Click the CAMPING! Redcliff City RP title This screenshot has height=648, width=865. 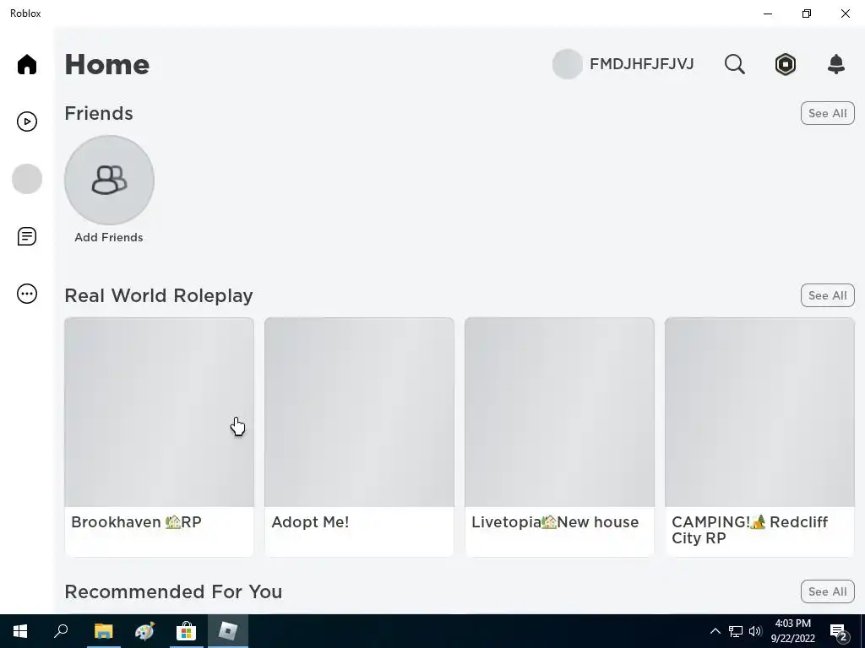[x=750, y=530]
